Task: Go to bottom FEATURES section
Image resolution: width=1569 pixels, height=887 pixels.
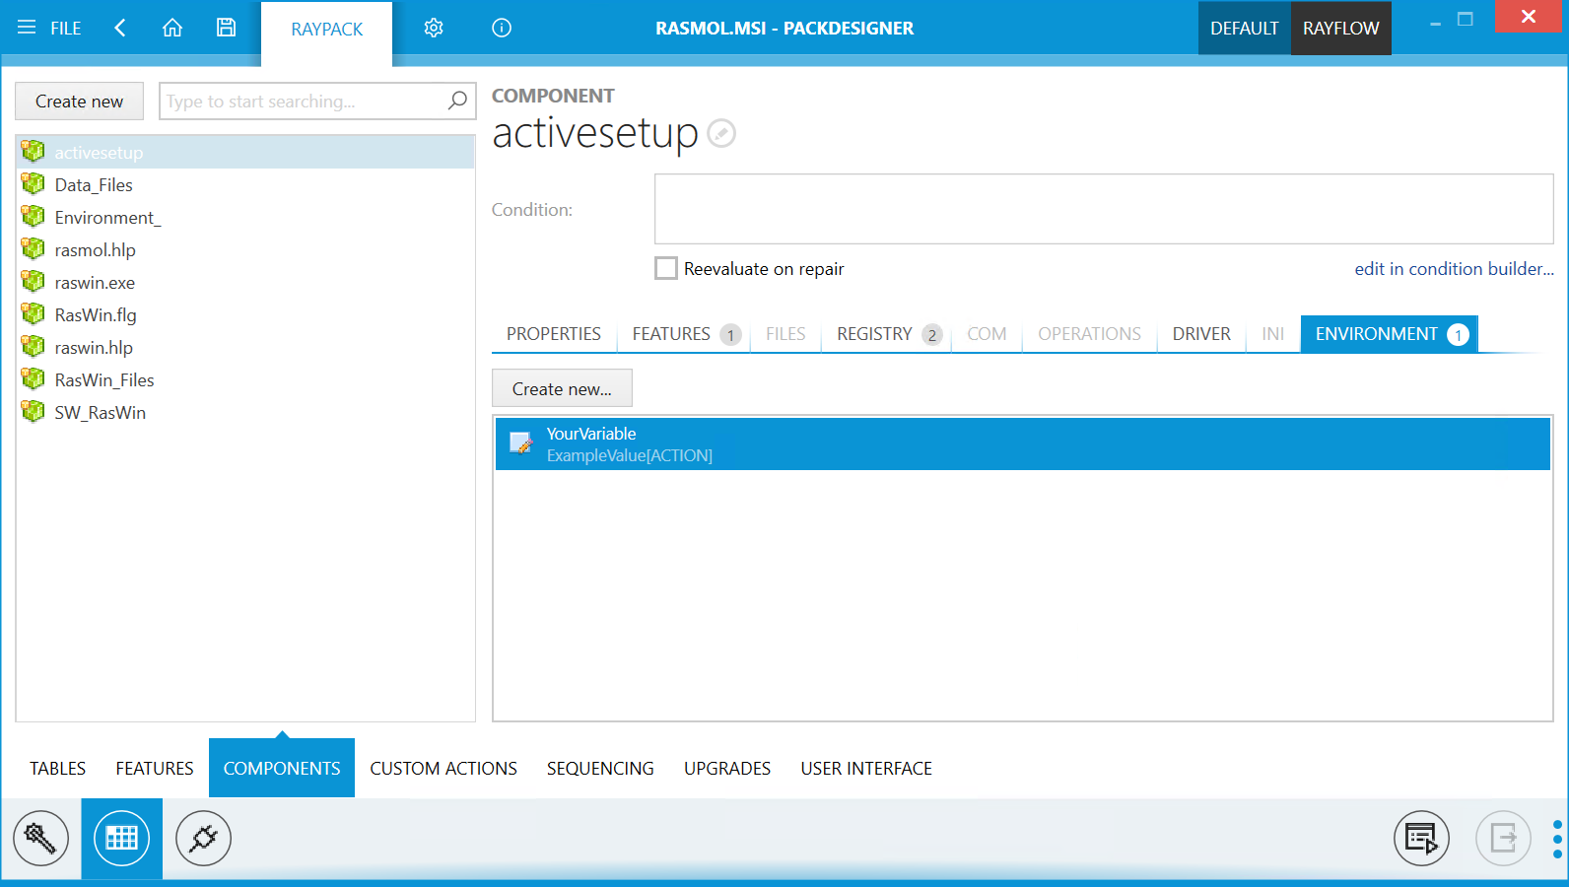Action: coord(155,768)
